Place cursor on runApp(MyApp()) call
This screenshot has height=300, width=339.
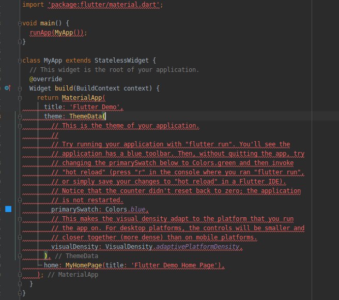click(56, 33)
